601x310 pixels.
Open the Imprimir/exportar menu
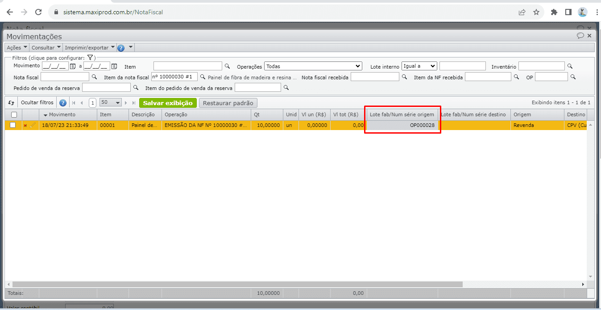point(90,48)
